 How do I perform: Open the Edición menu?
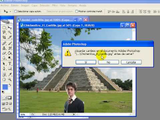pyautogui.click(x=15, y=5)
